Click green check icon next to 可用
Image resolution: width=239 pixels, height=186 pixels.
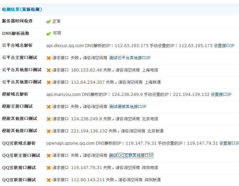tap(48, 34)
